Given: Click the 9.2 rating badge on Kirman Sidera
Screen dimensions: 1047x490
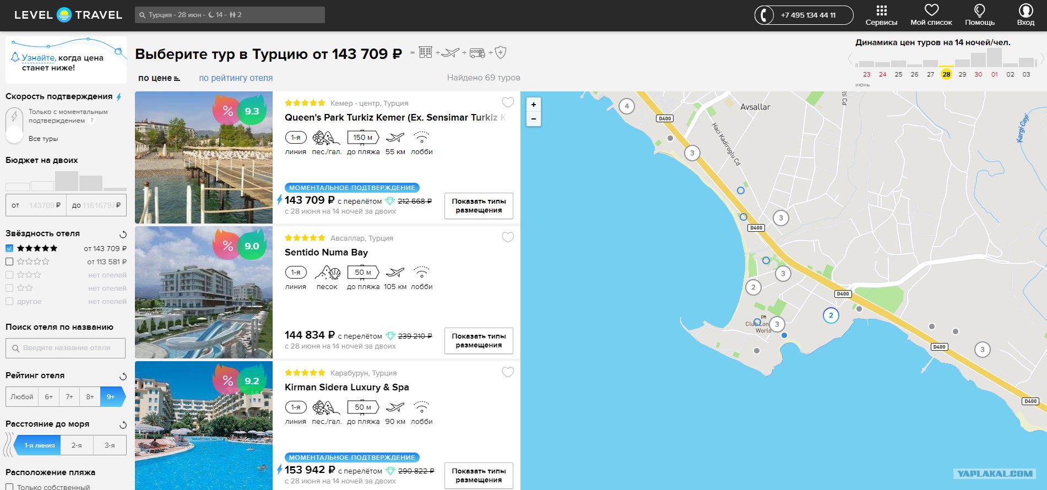Looking at the screenshot, I should pos(252,380).
